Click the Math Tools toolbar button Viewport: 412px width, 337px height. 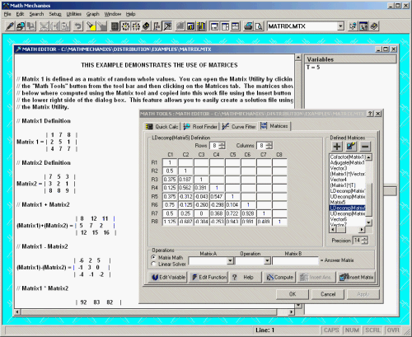(x=167, y=26)
